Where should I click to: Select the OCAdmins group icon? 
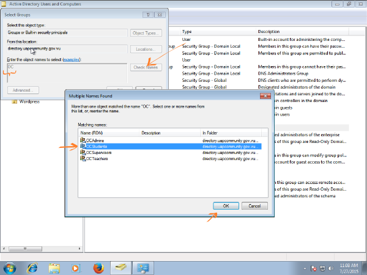pyautogui.click(x=83, y=140)
